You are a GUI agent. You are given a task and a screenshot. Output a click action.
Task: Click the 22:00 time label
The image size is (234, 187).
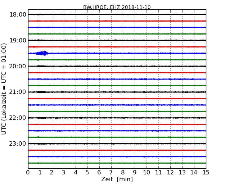click(x=18, y=118)
